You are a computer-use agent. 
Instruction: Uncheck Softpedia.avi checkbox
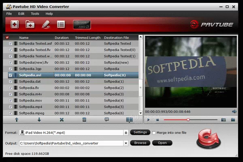(x=10, y=75)
